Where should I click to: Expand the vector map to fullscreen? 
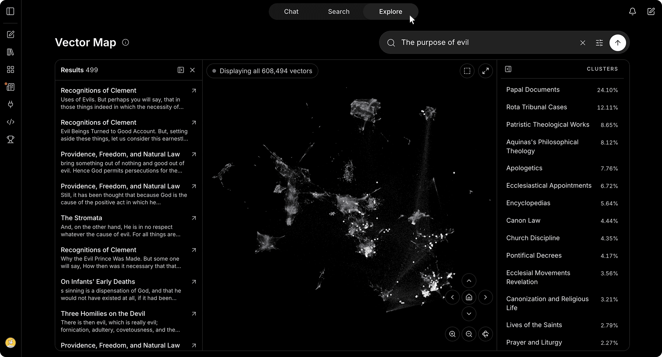[x=485, y=71]
